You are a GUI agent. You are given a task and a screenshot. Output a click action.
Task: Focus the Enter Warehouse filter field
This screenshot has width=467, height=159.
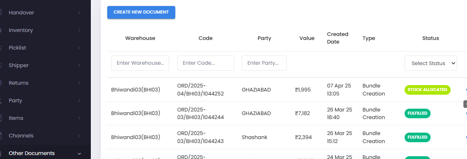point(140,63)
